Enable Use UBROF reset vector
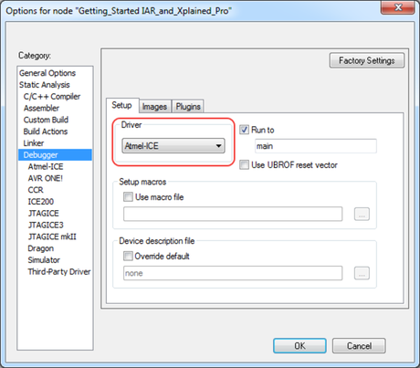420x368 pixels. coord(244,165)
